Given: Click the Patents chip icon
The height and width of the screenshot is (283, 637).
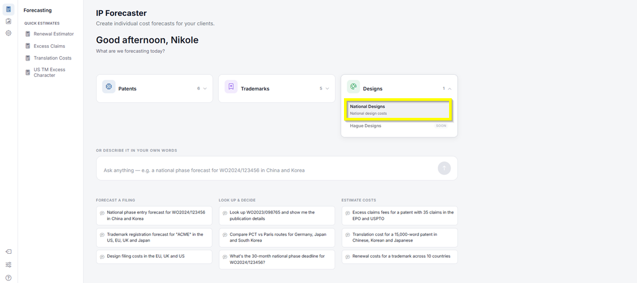Looking at the screenshot, I should 109,87.
